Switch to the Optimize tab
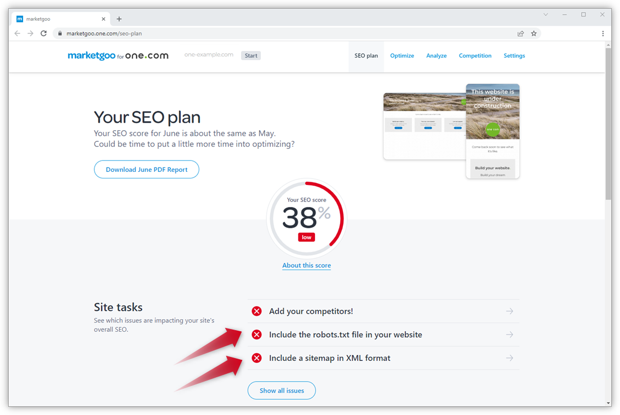Screen dimensions: 620x415 pyautogui.click(x=402, y=56)
